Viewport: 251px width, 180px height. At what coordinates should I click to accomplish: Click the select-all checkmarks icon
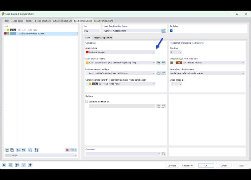[x=18, y=150]
